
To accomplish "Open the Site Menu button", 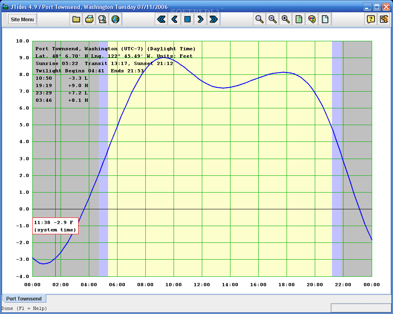I will 22,19.
